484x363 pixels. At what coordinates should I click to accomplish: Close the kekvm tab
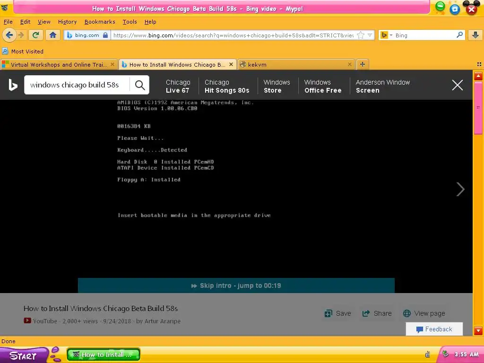tap(349, 64)
